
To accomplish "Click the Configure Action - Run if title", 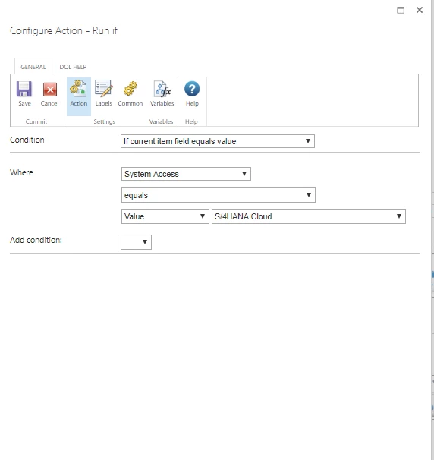I will [x=64, y=31].
